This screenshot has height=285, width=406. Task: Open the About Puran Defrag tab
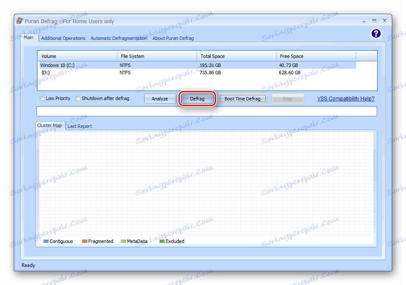click(x=173, y=38)
